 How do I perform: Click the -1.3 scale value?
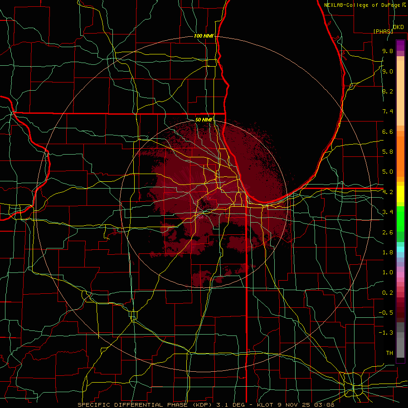click(x=386, y=333)
